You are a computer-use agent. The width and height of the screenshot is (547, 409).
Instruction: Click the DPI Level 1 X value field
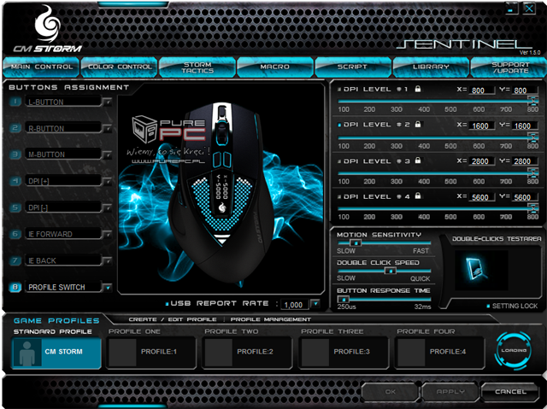pyautogui.click(x=481, y=91)
